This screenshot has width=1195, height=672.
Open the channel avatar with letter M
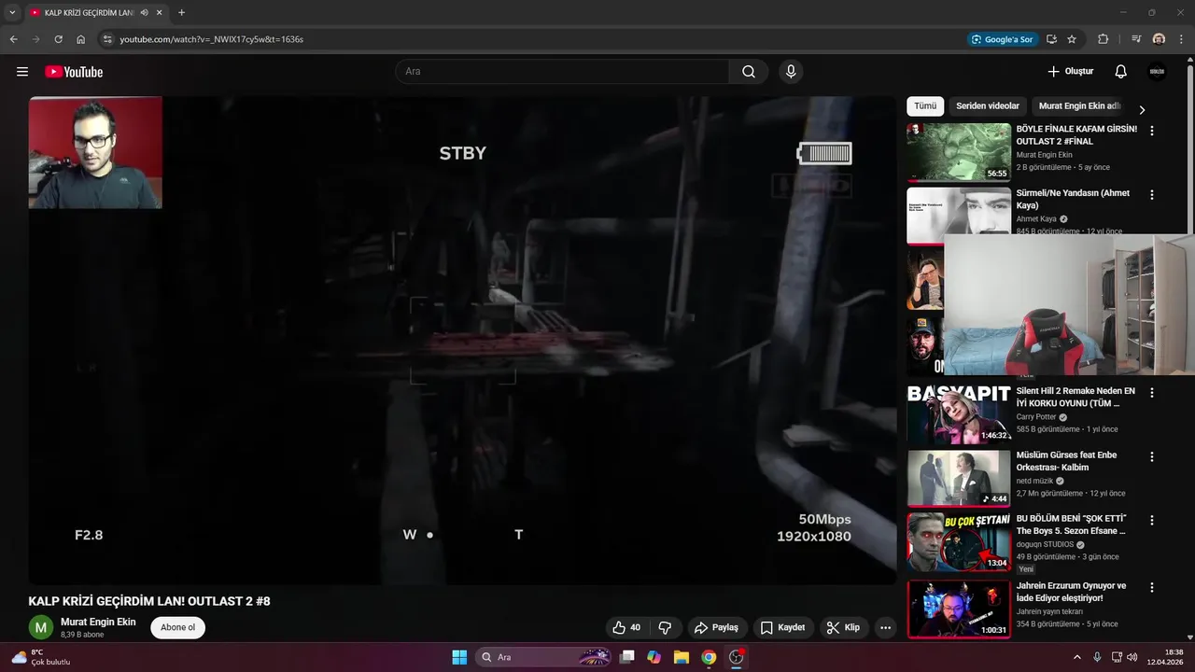click(41, 627)
